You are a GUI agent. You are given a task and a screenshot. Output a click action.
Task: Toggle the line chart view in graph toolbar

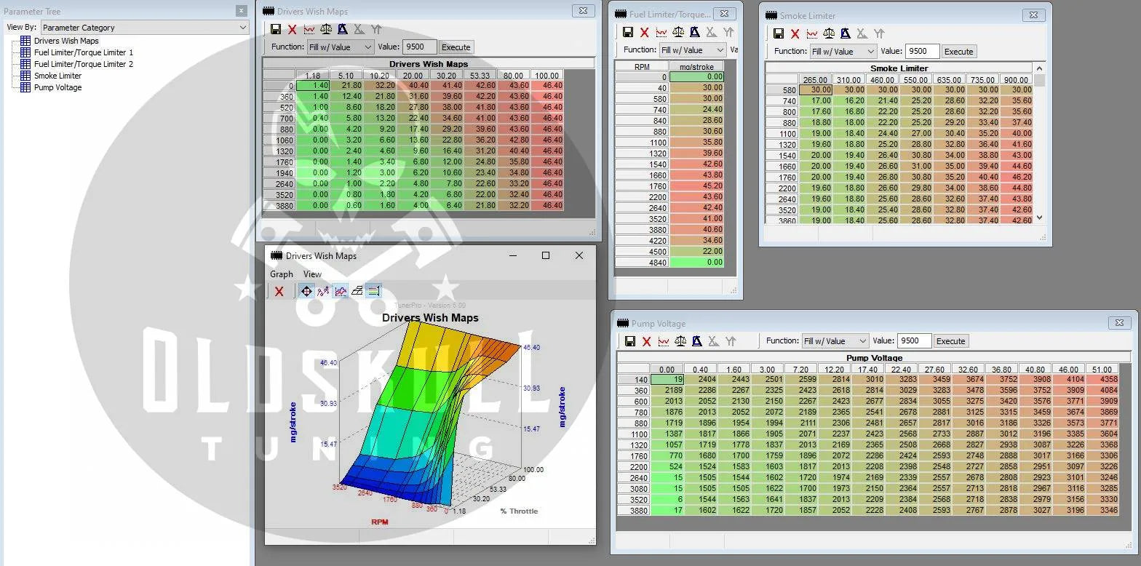pyautogui.click(x=340, y=291)
